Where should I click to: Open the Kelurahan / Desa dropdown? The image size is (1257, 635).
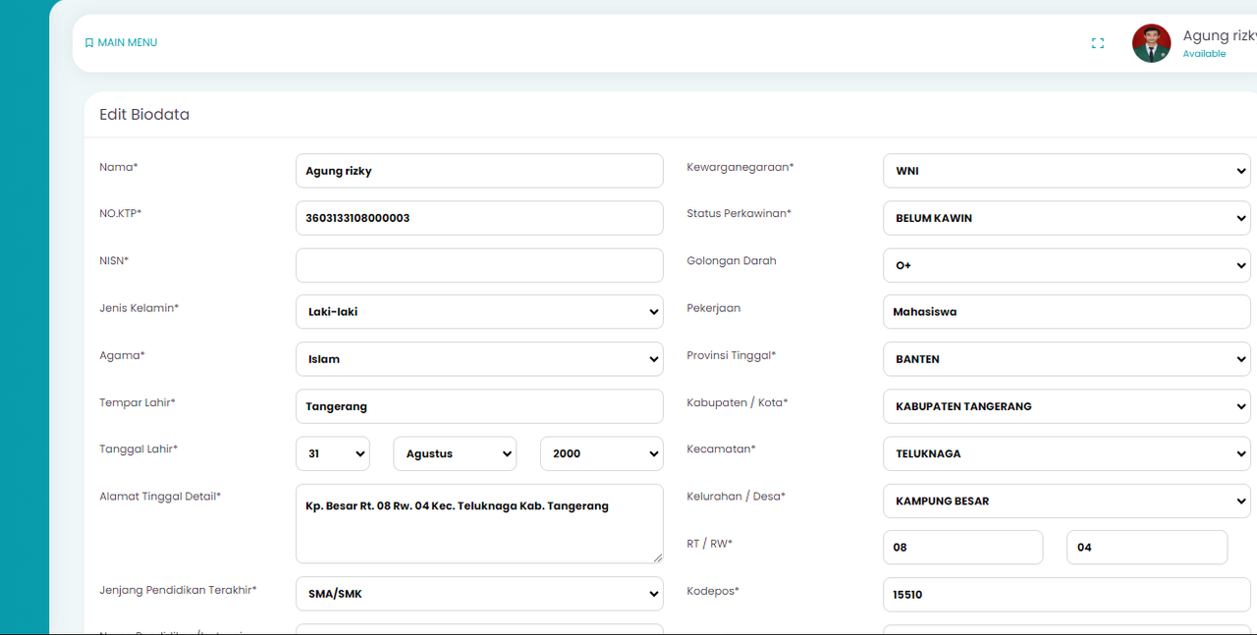coord(1066,501)
